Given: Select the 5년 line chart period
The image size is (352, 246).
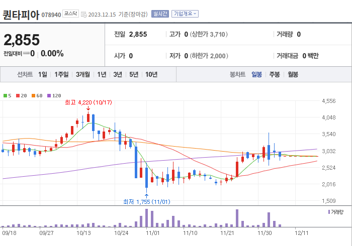Looking at the screenshot, I should click(134, 74).
